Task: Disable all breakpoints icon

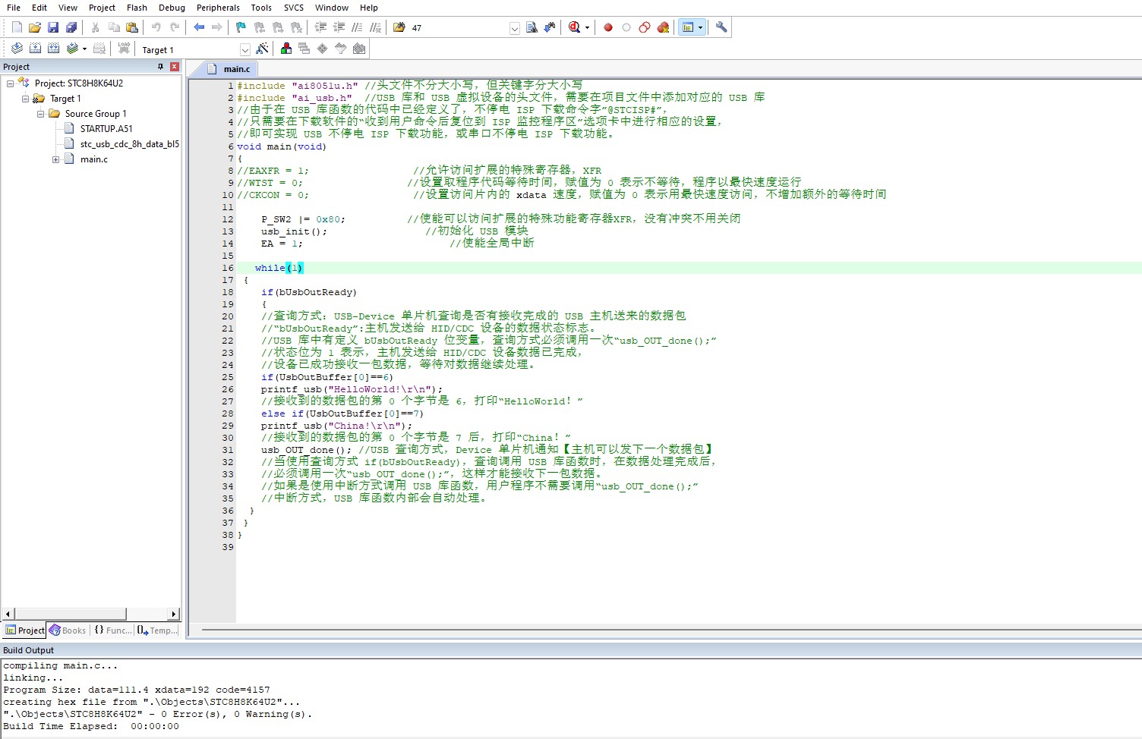Action: [x=645, y=27]
